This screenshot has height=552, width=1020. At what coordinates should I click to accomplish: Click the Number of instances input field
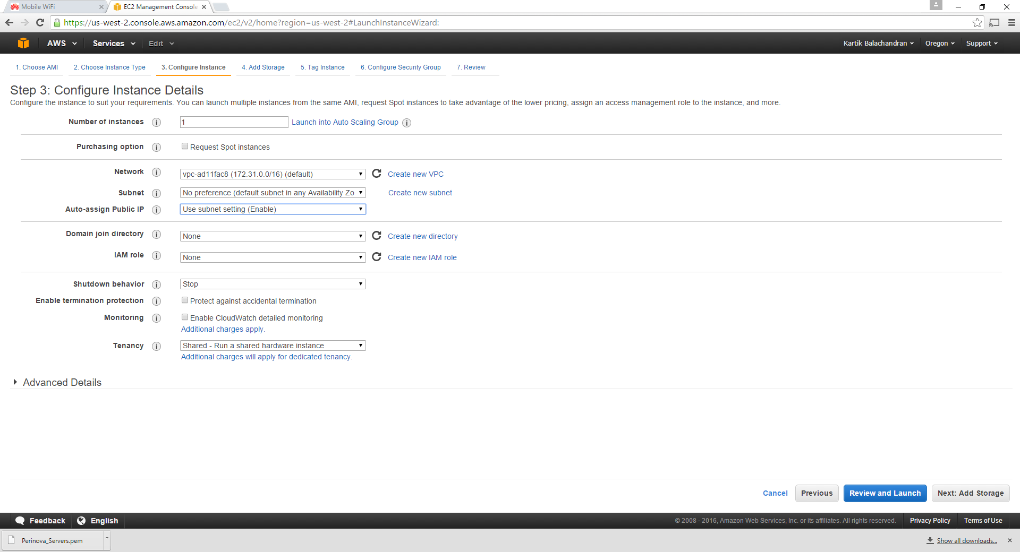(x=234, y=122)
